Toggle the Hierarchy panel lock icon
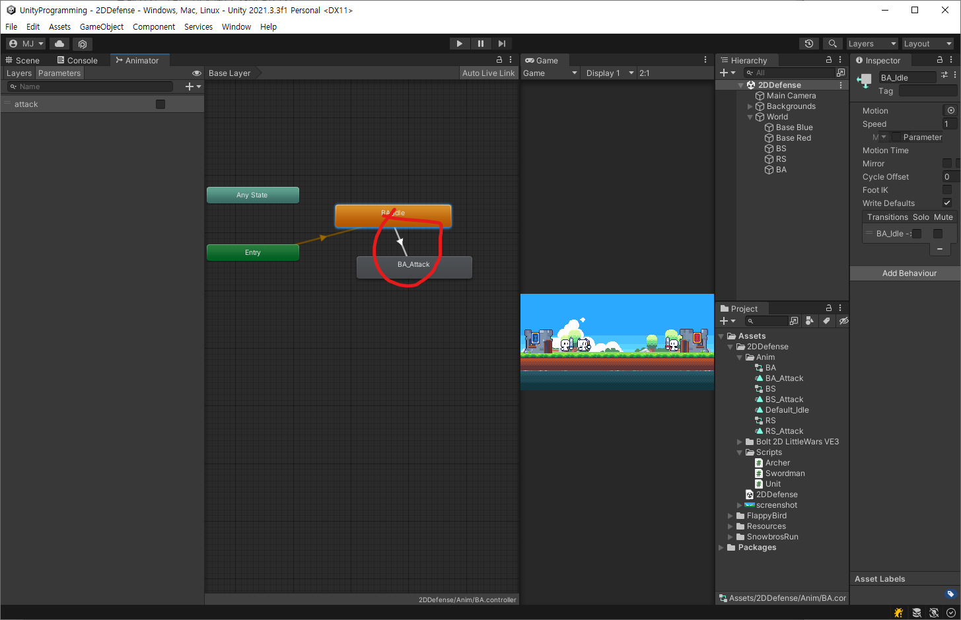This screenshot has height=620, width=961. point(829,59)
